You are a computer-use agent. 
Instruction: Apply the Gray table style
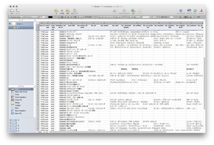point(21,94)
